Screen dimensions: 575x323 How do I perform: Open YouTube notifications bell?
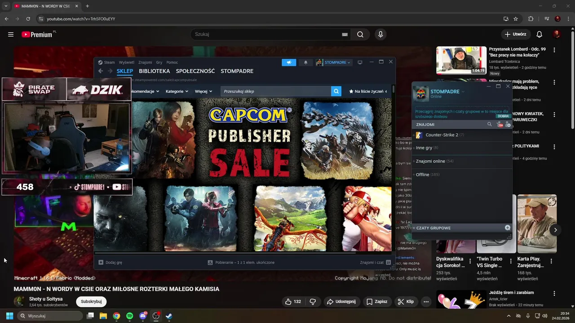pyautogui.click(x=540, y=35)
